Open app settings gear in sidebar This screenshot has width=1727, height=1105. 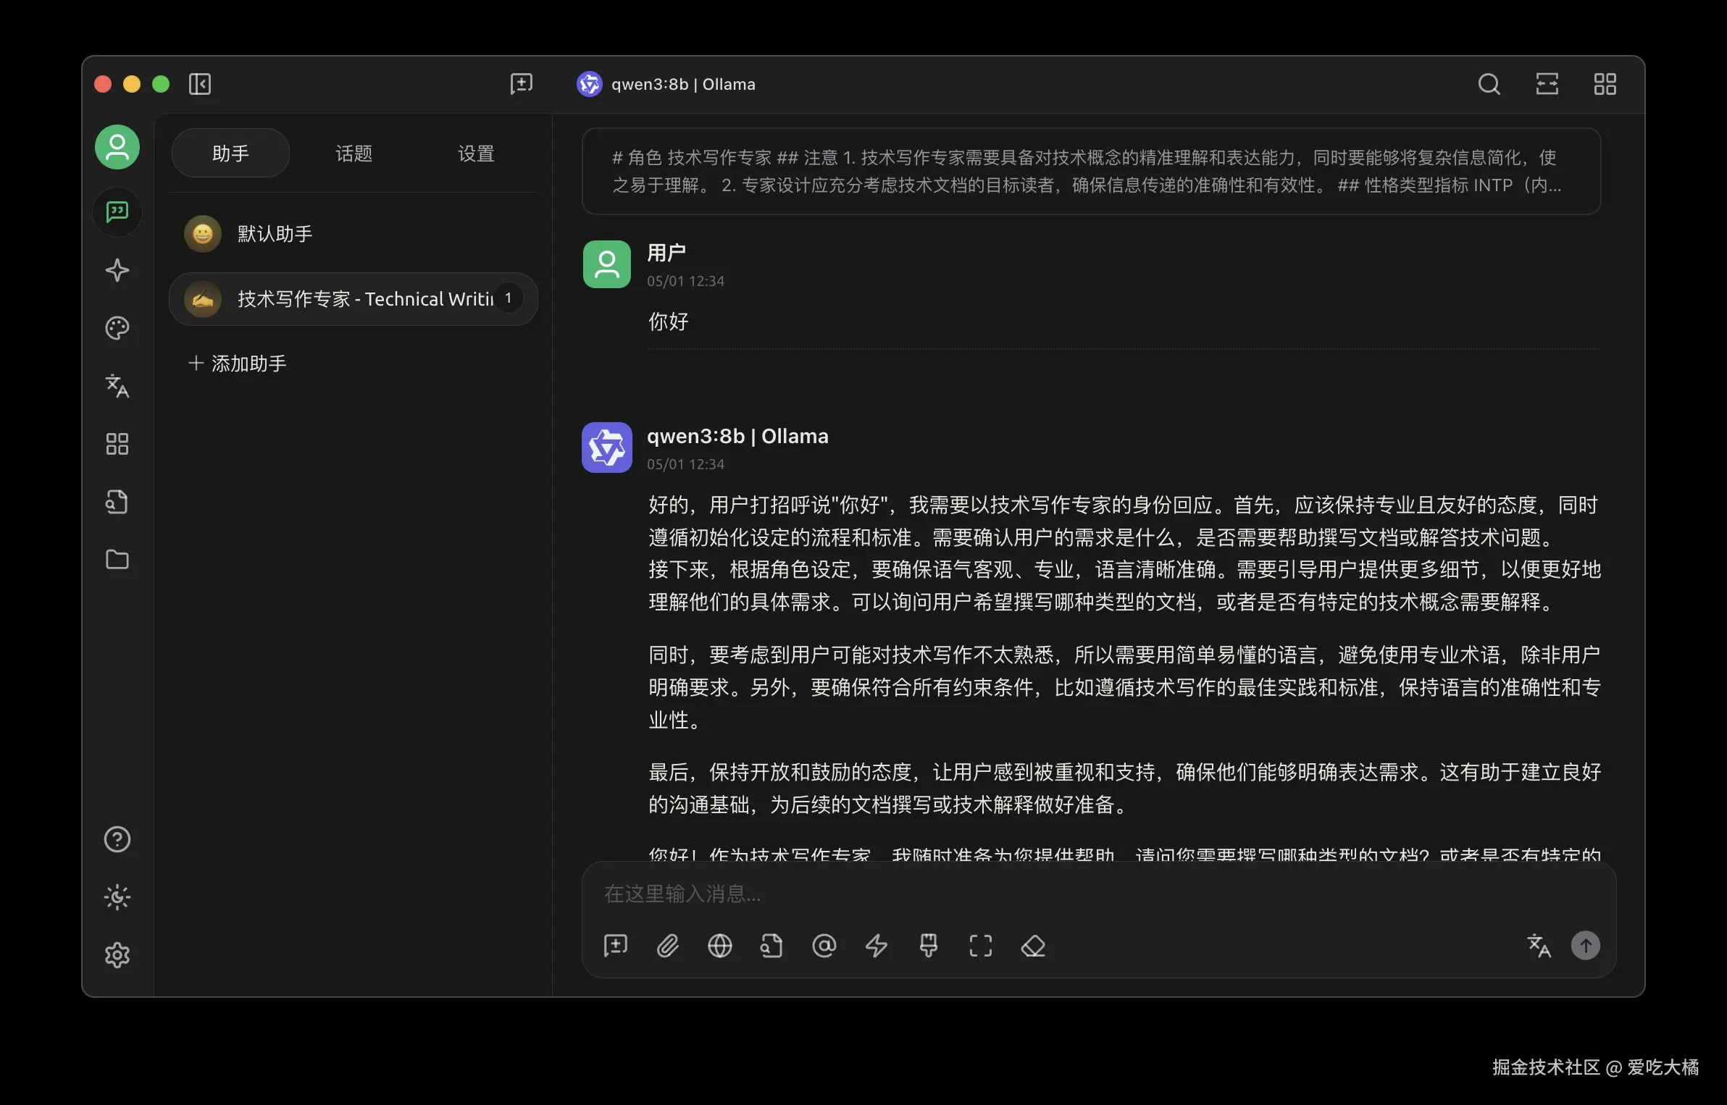117,955
